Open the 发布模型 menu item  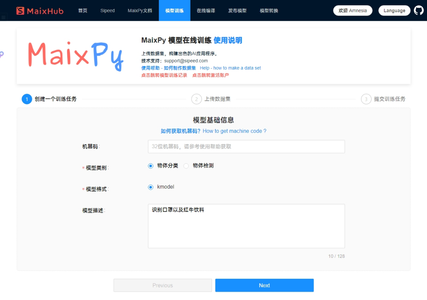(237, 10)
